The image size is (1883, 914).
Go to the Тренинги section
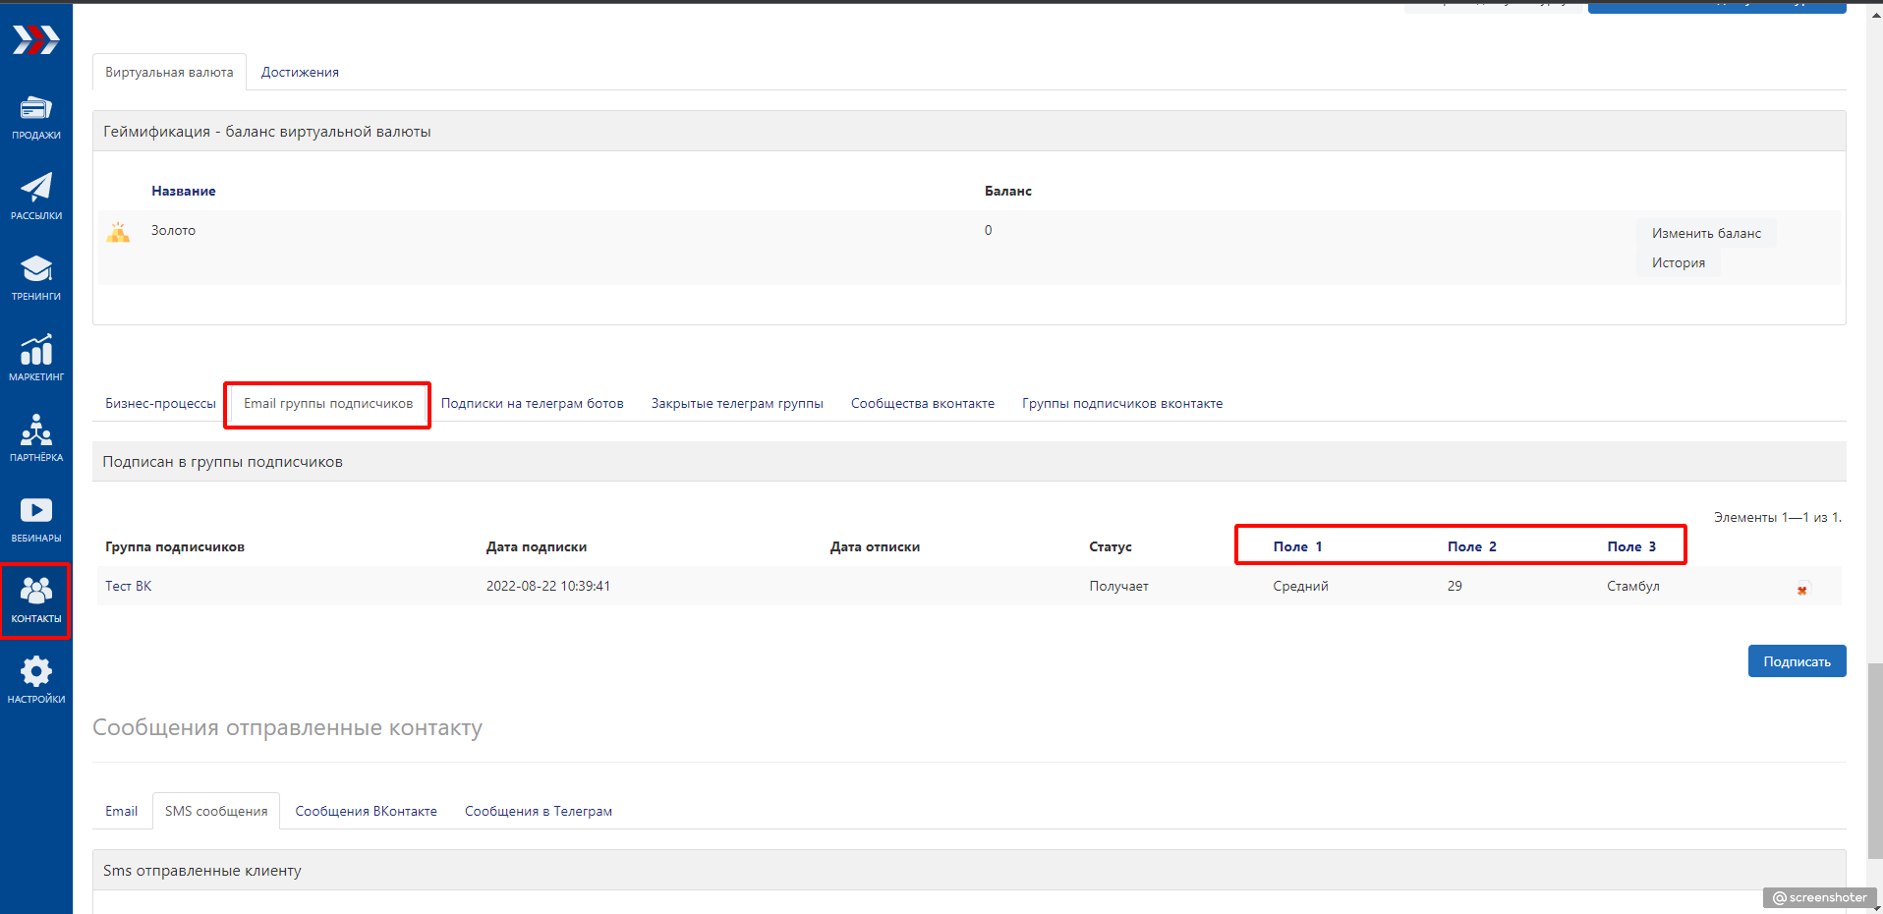(36, 277)
